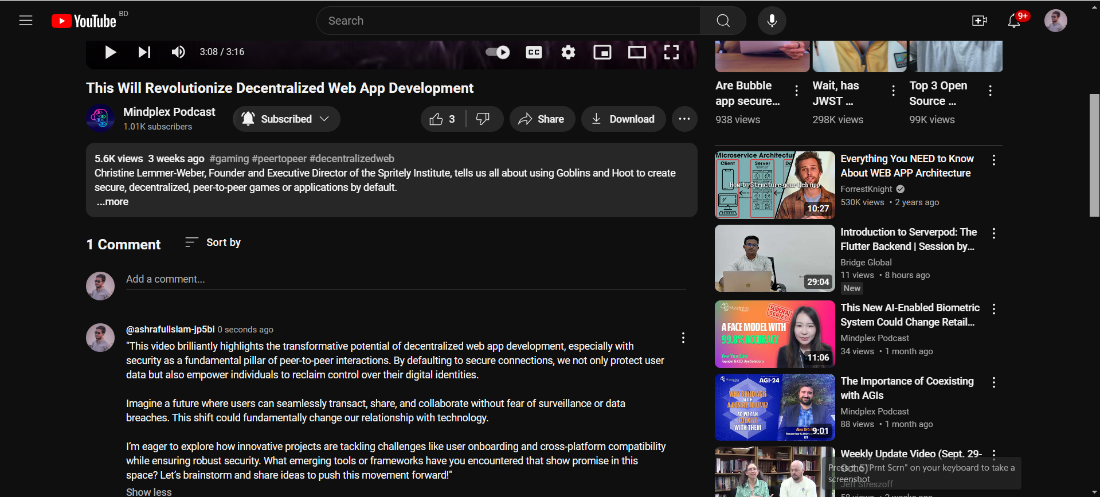The image size is (1100, 497).
Task: Open the Sort by comments menu
Action: pos(213,242)
